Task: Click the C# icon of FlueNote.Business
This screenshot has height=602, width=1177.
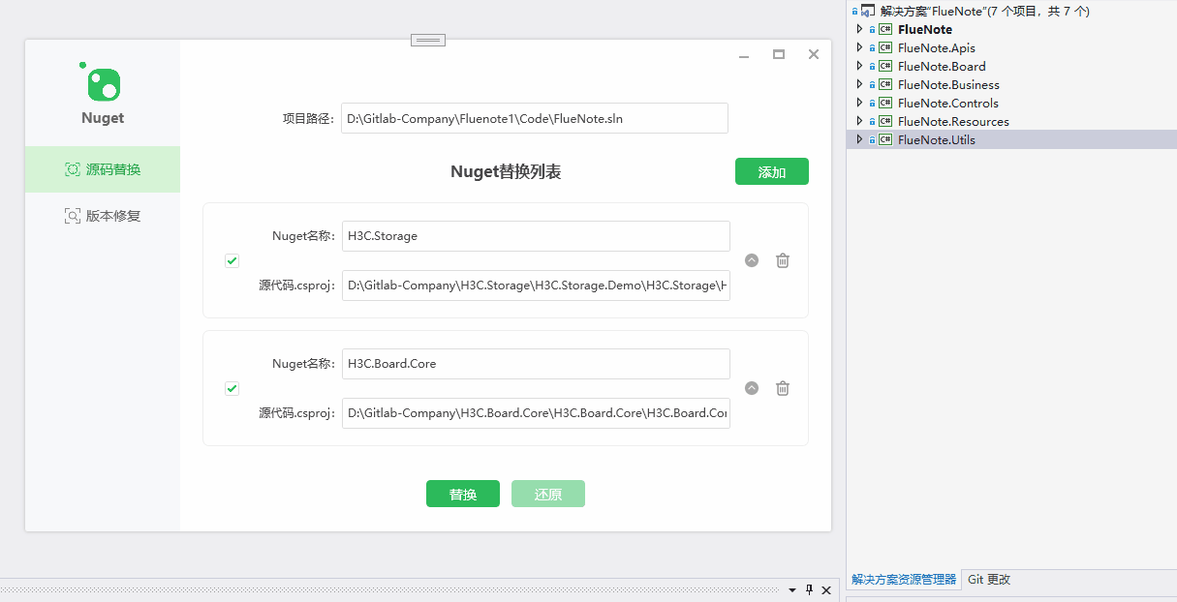Action: (x=885, y=84)
